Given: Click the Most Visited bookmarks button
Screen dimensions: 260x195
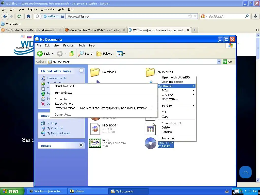Looking at the screenshot, I should click(x=11, y=24).
